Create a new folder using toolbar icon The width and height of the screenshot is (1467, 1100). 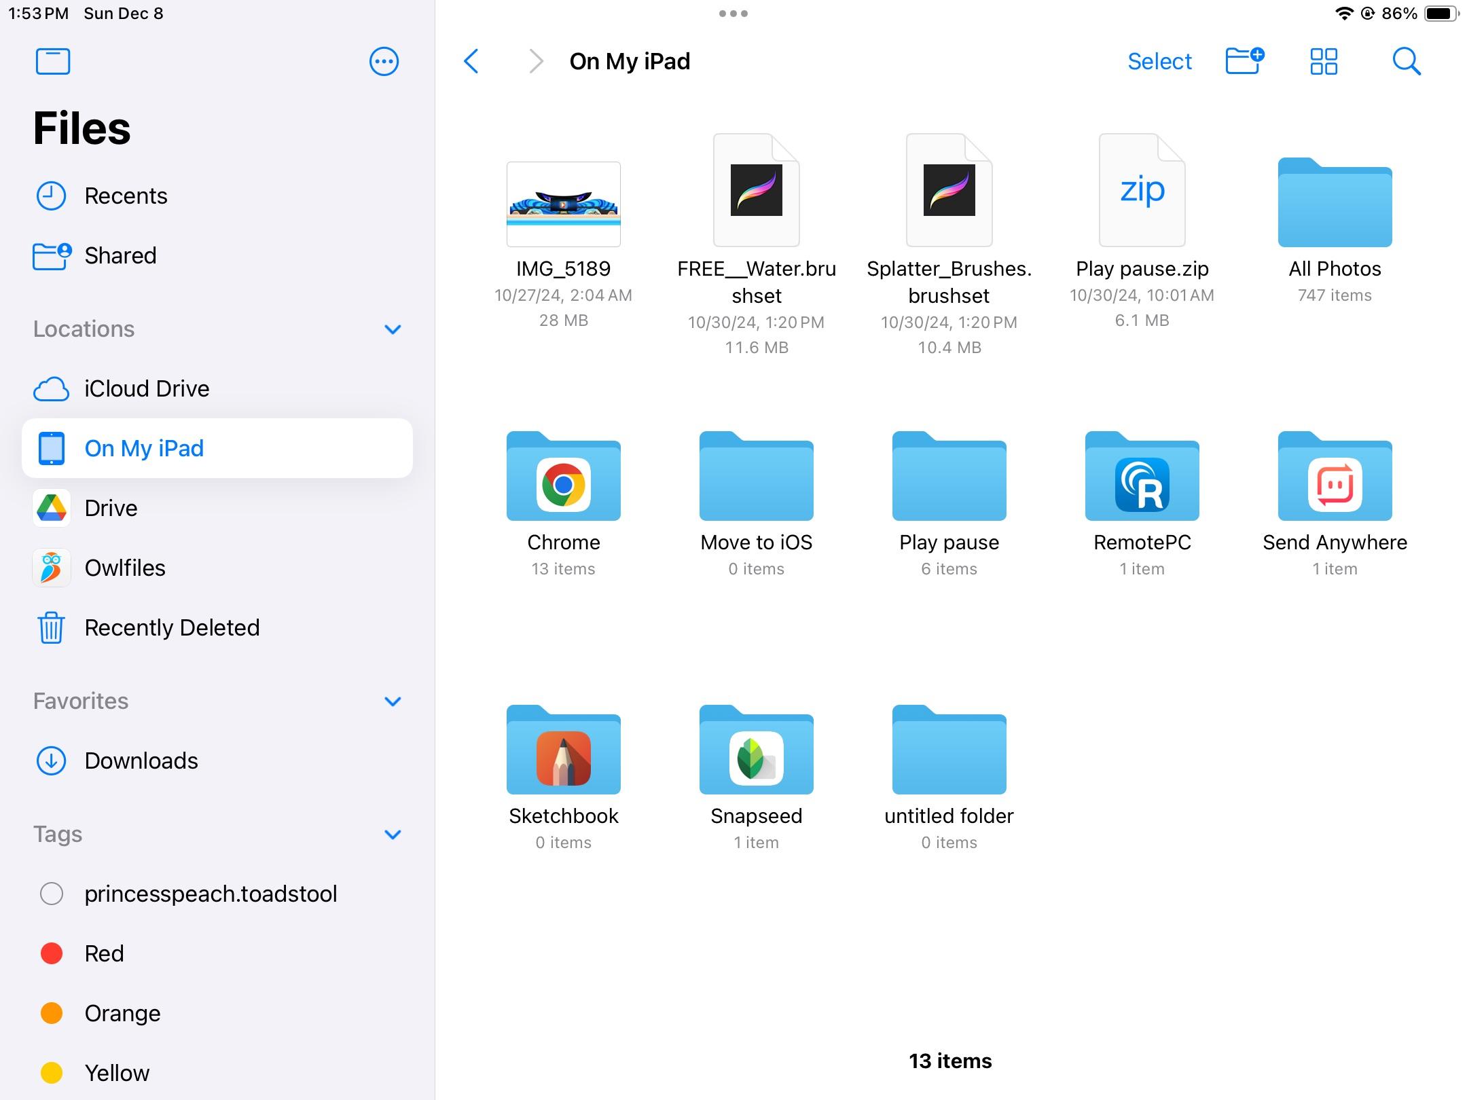pyautogui.click(x=1244, y=61)
